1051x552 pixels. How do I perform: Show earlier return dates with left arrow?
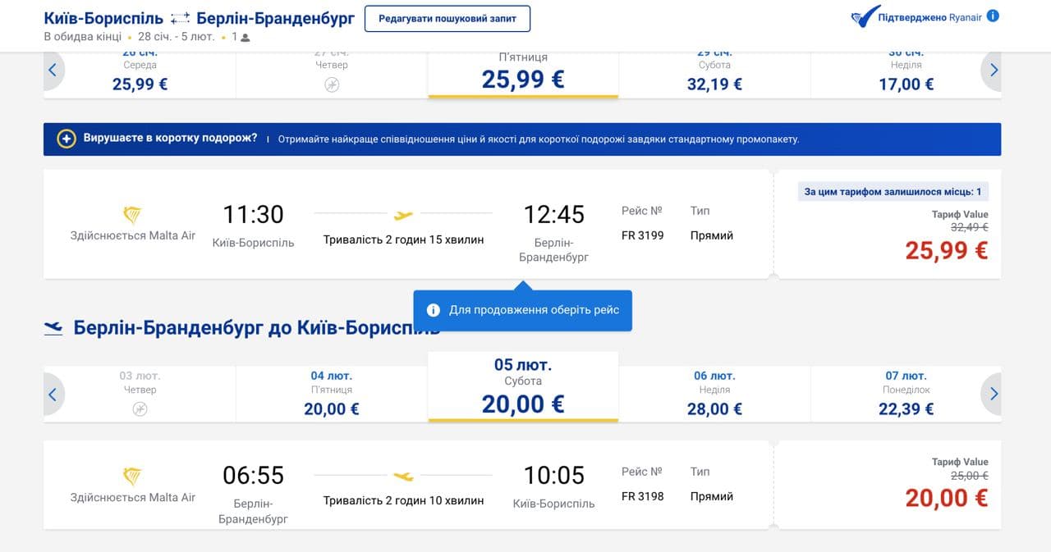pyautogui.click(x=53, y=395)
